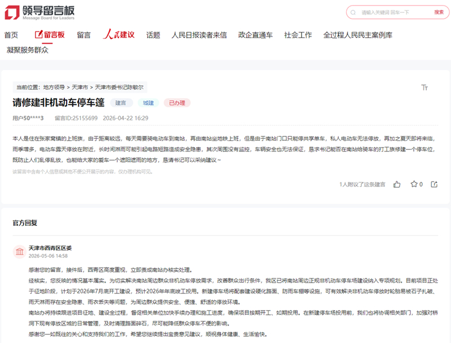Click the reply timestamp 2026-05-06 14:58

click(x=48, y=256)
